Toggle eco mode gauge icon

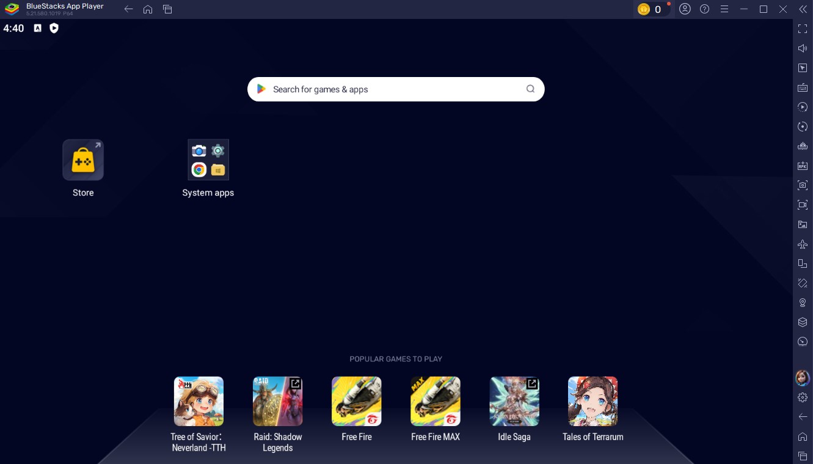point(803,342)
